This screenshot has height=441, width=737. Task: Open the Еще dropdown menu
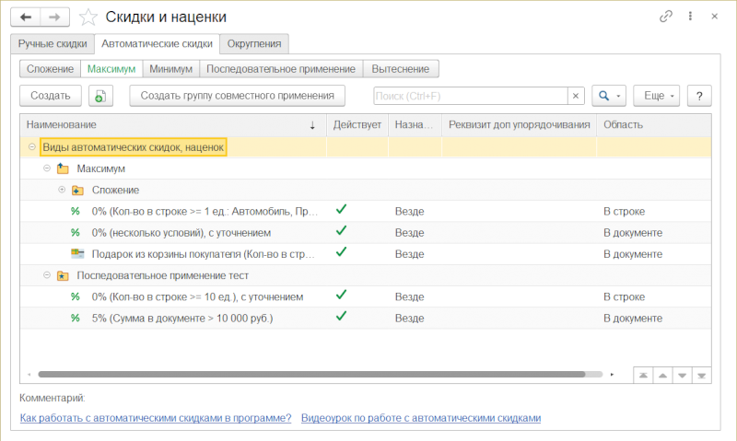656,96
